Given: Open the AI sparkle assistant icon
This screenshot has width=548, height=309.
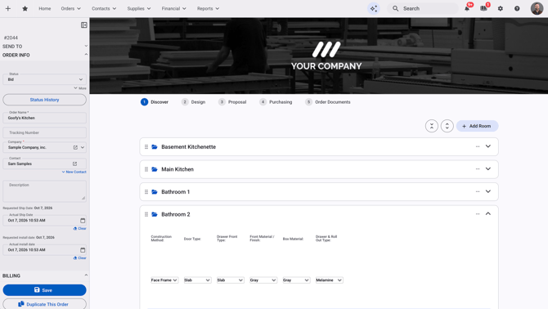Looking at the screenshot, I should coord(374,8).
